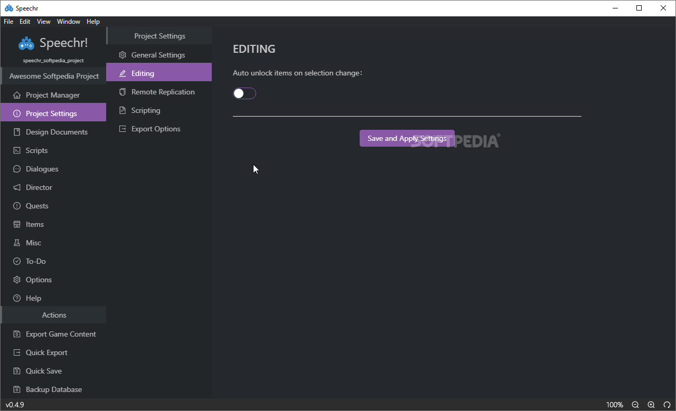
Task: Click the General Settings gear icon
Action: click(123, 55)
